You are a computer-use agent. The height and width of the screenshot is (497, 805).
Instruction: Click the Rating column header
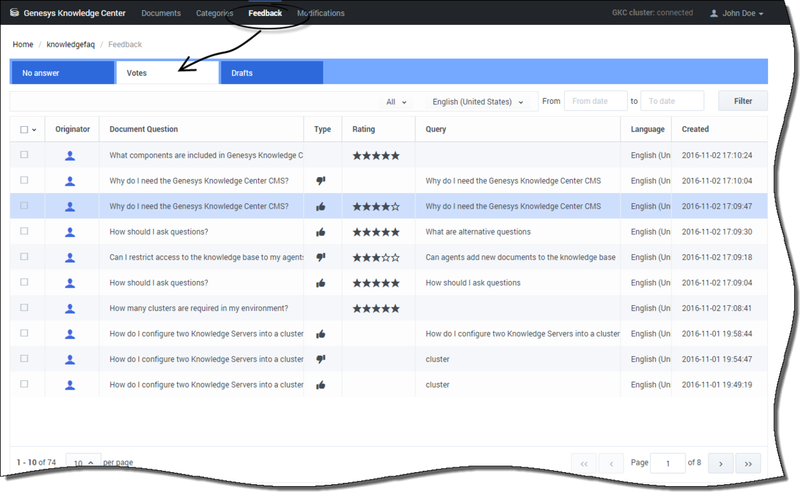pos(364,129)
